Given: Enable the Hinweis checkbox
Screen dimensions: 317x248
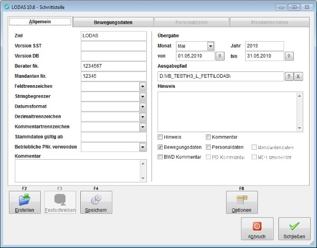Looking at the screenshot, I should click(x=161, y=137).
